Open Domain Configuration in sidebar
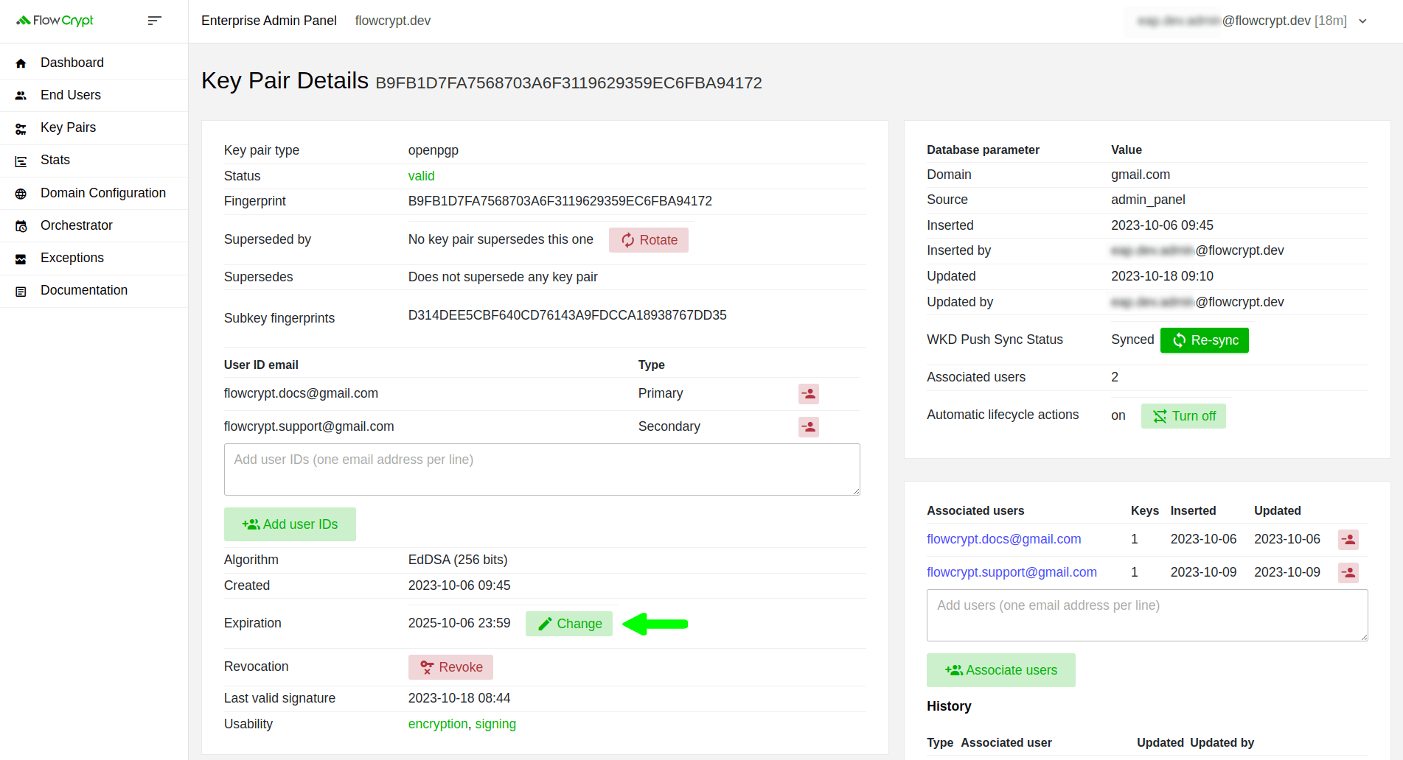 point(94,193)
